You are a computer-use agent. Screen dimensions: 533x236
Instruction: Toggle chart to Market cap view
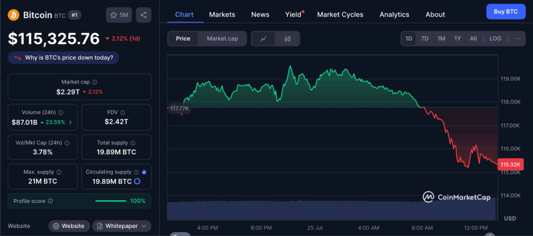pyautogui.click(x=222, y=38)
